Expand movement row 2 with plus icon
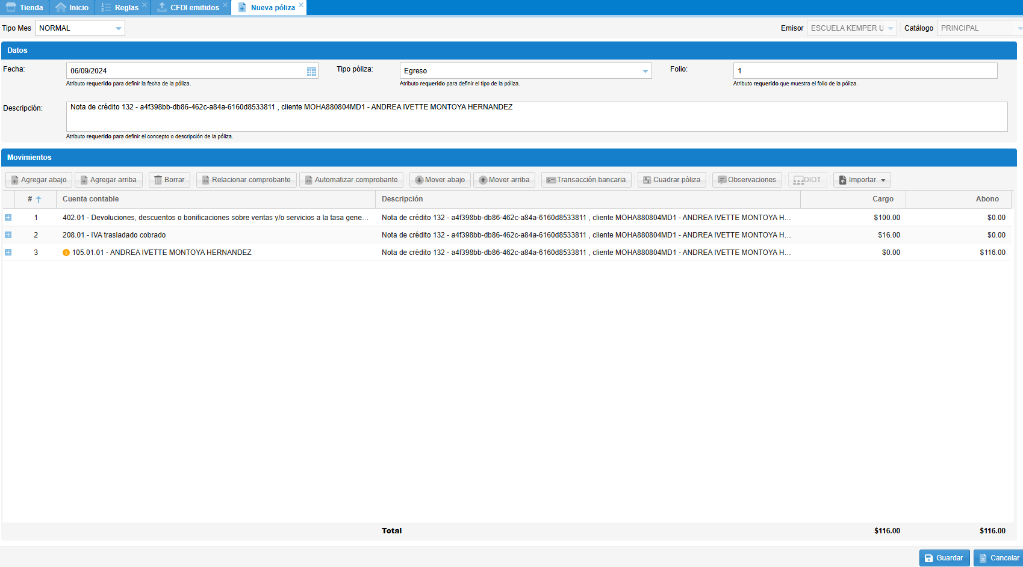Viewport: 1023px width, 567px height. [x=8, y=235]
